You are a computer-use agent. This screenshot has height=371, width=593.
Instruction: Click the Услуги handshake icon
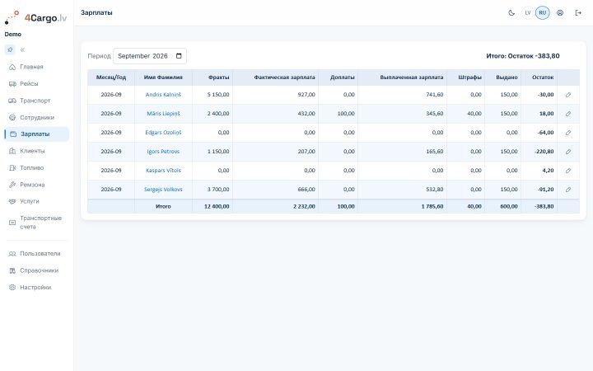click(x=12, y=201)
